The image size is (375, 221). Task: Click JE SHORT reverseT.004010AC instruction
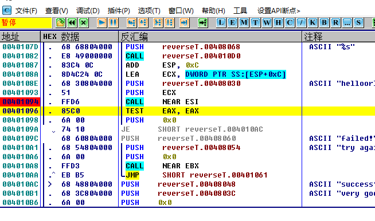point(192,129)
